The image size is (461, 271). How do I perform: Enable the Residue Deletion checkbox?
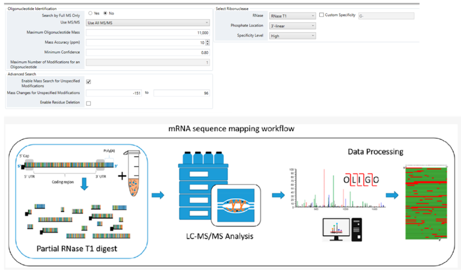89,103
